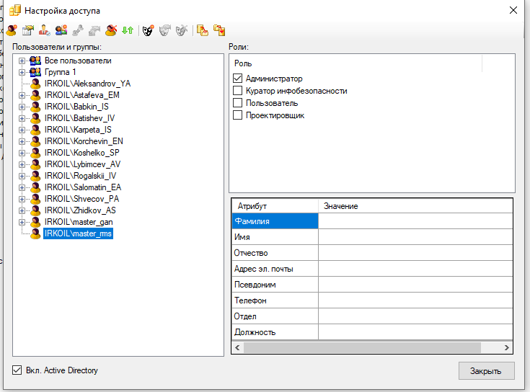Screen dimensions: 530x392
Task: Expand the Группа 1 node
Action: point(22,72)
